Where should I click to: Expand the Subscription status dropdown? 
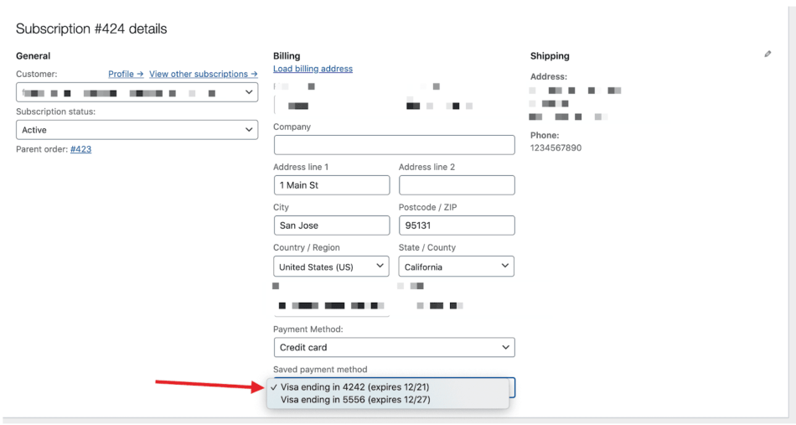click(x=137, y=130)
